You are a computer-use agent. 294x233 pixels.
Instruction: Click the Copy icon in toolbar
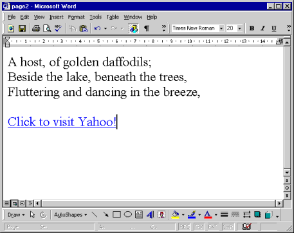point(73,28)
